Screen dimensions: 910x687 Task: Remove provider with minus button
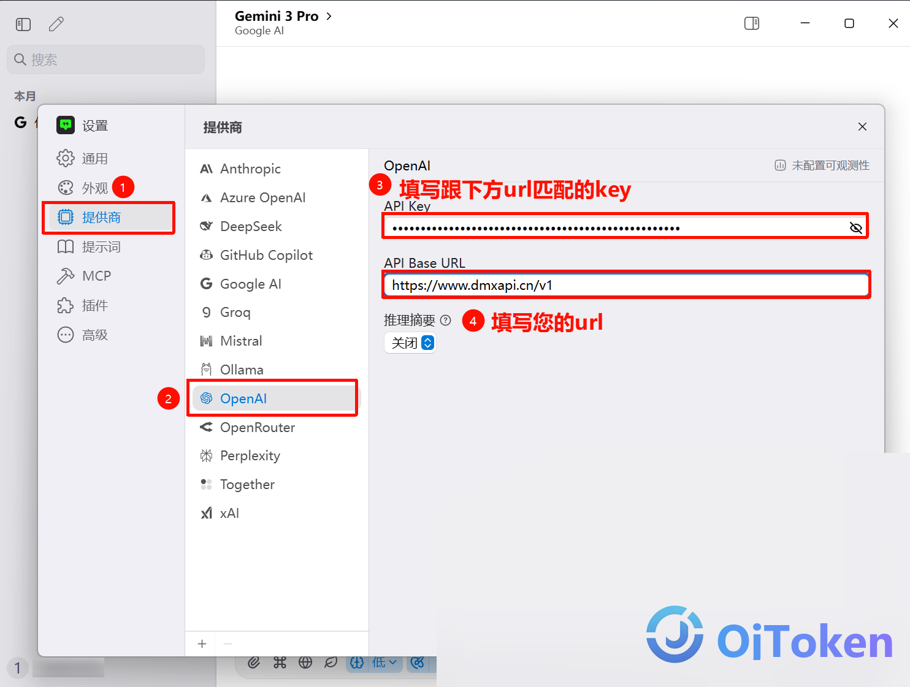[228, 644]
